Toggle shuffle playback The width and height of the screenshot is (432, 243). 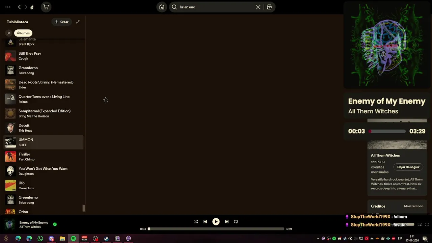(x=196, y=222)
